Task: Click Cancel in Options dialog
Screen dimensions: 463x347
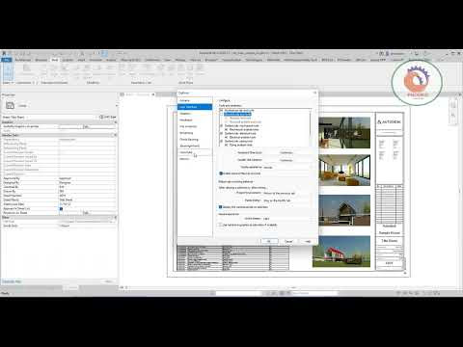Action: coord(288,241)
